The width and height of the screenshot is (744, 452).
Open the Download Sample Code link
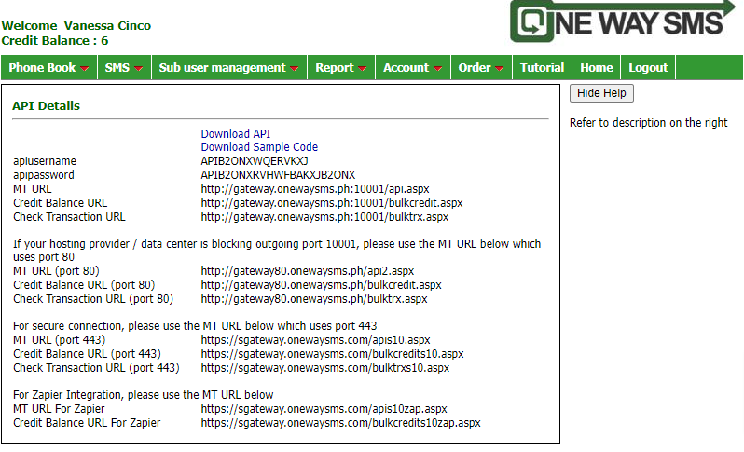[259, 147]
